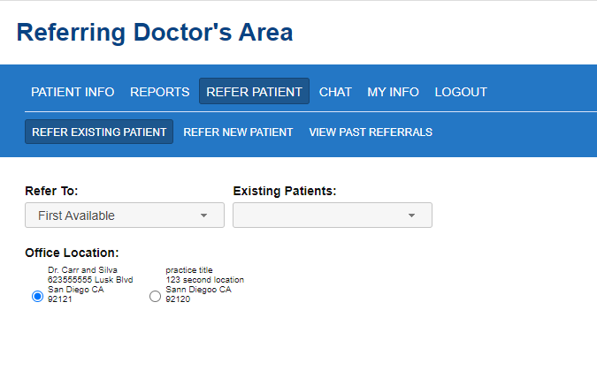Open the Patient Info tab
This screenshot has width=597, height=378.
(x=73, y=92)
